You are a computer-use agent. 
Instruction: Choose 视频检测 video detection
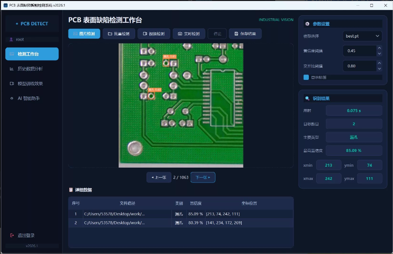coord(154,34)
